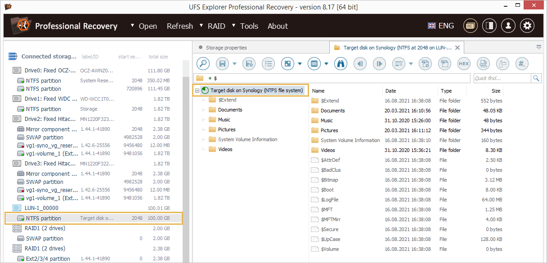547x263 pixels.
Task: Expand the arrow before Tools menu
Action: pyautogui.click(x=233, y=25)
